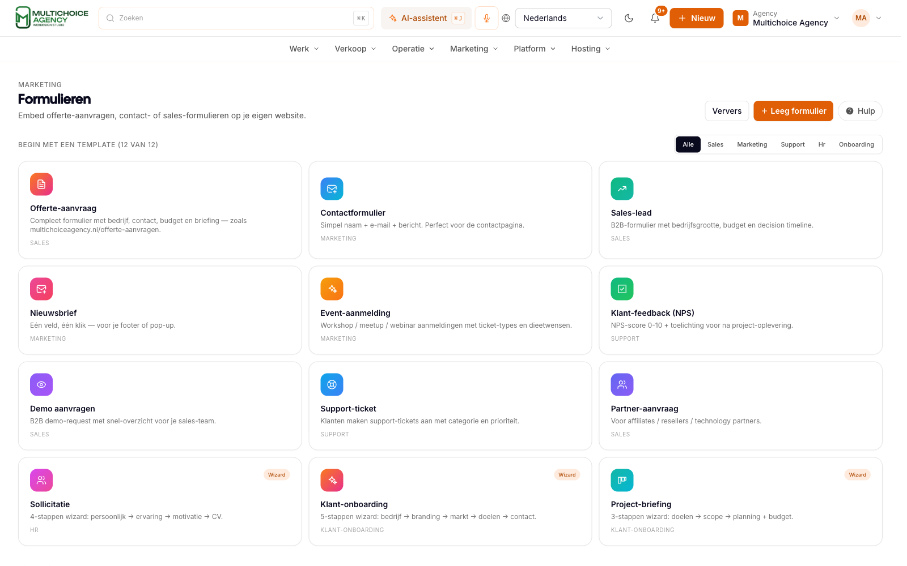The height and width of the screenshot is (566, 907).
Task: Click the Leeg formulier button
Action: click(793, 111)
